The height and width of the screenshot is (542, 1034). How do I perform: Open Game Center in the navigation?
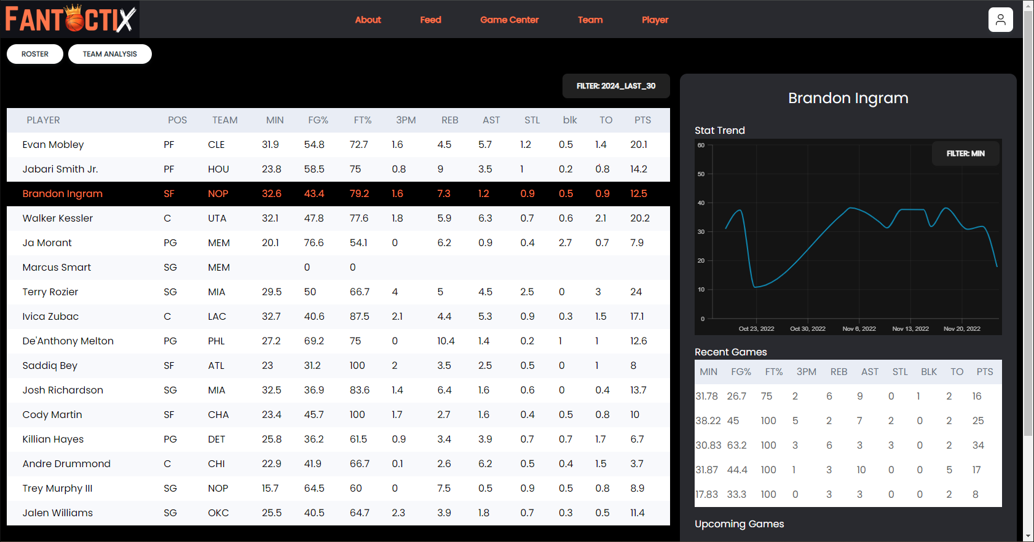[x=509, y=20]
